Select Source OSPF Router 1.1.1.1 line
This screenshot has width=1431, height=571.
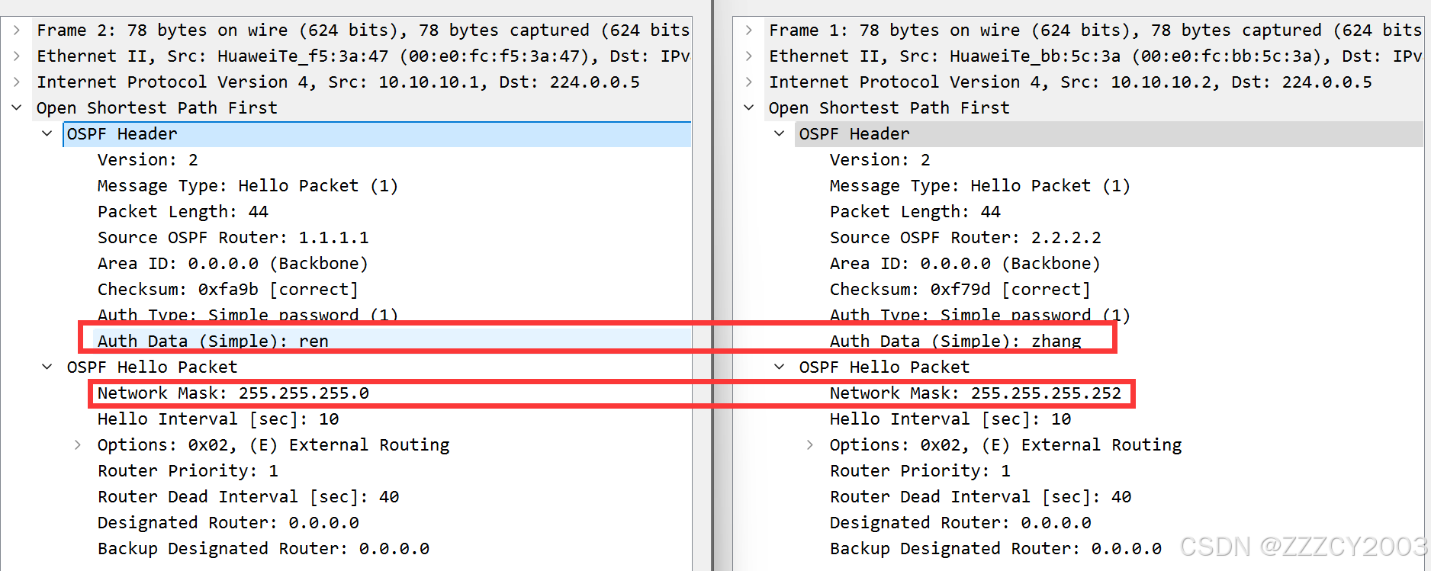coord(233,238)
